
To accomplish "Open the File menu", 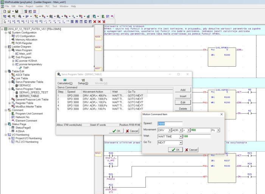I will pos(7,6).
